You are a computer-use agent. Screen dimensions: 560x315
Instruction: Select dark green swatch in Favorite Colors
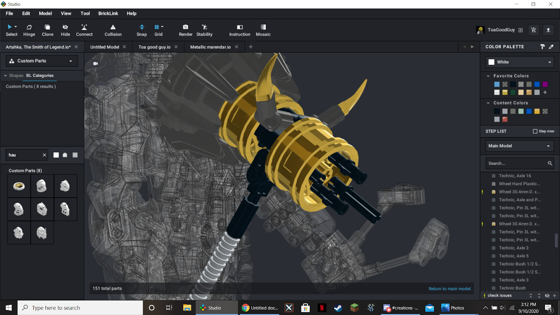click(x=513, y=92)
